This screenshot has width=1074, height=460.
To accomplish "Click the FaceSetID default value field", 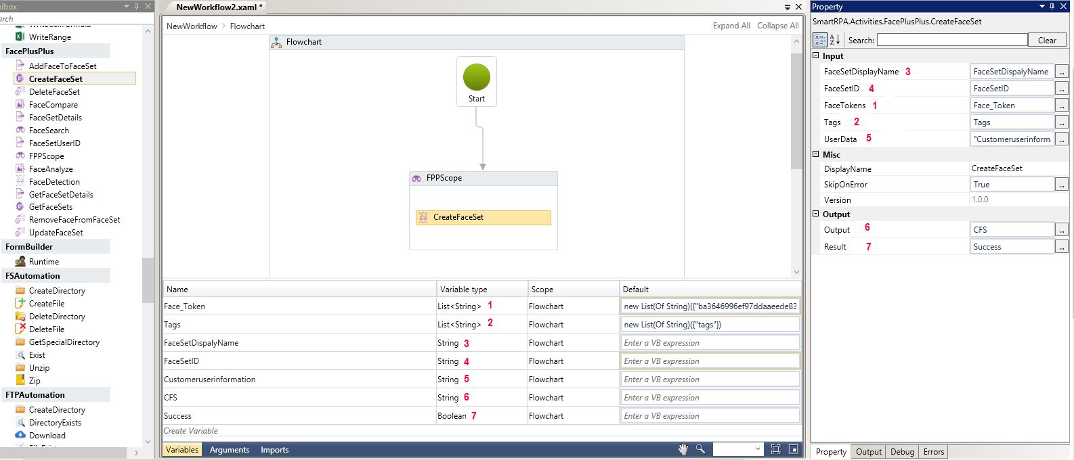I will click(x=710, y=361).
